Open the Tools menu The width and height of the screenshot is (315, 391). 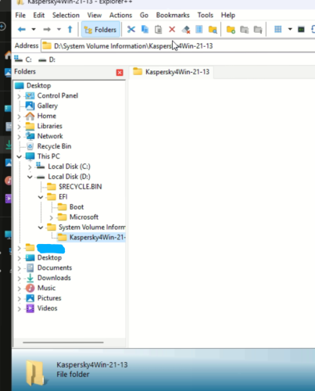[x=206, y=16]
